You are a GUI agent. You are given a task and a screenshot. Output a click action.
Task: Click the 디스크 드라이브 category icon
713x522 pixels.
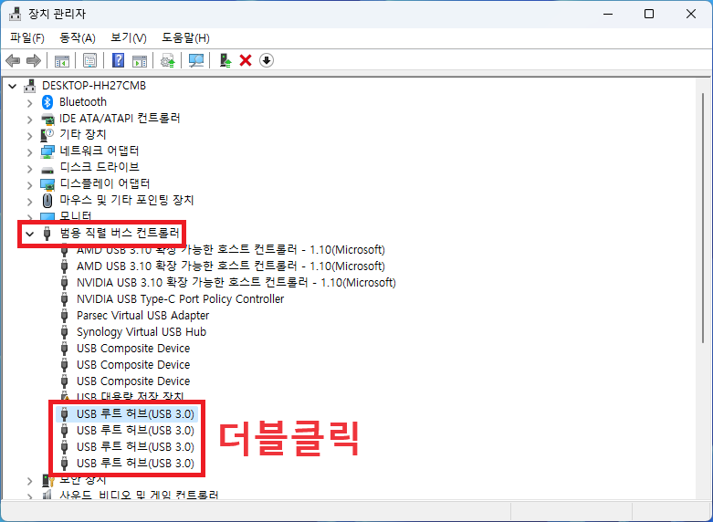pos(47,170)
